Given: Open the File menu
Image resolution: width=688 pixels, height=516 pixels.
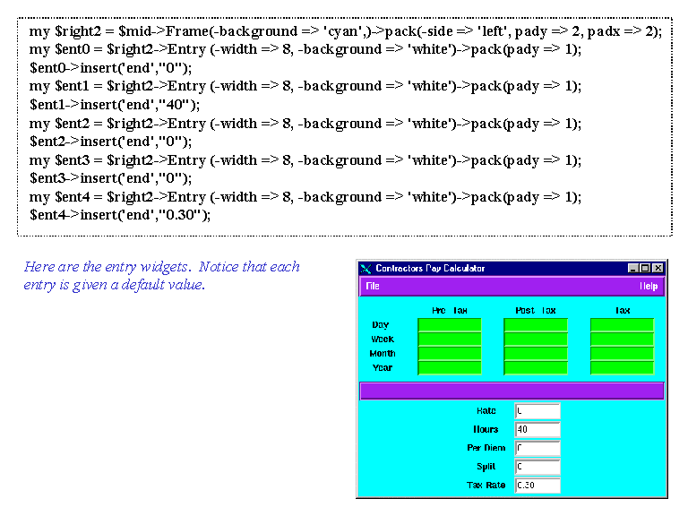Looking at the screenshot, I should [372, 287].
